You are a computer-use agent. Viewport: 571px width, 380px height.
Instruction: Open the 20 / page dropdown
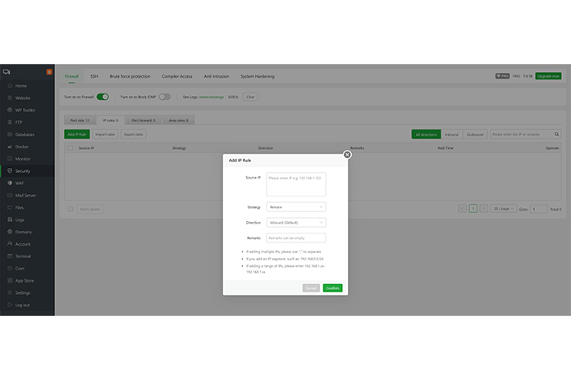pyautogui.click(x=503, y=209)
